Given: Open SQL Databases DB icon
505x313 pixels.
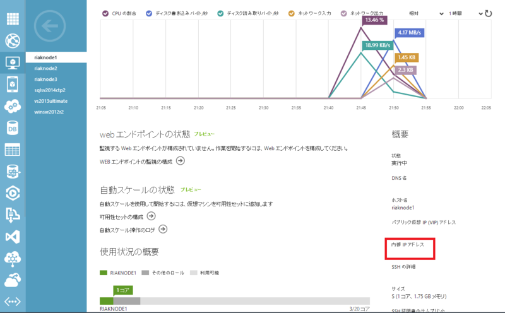Looking at the screenshot, I should point(13,128).
